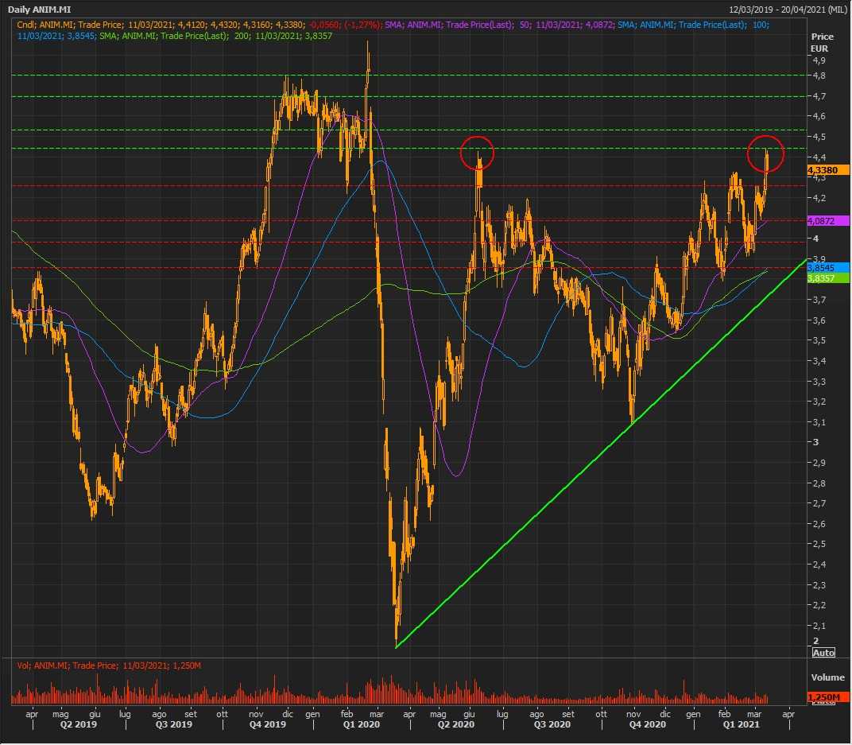Select the Cndl ANIM.MI Trade Price legend entry
The height and width of the screenshot is (745, 852).
(x=199, y=25)
